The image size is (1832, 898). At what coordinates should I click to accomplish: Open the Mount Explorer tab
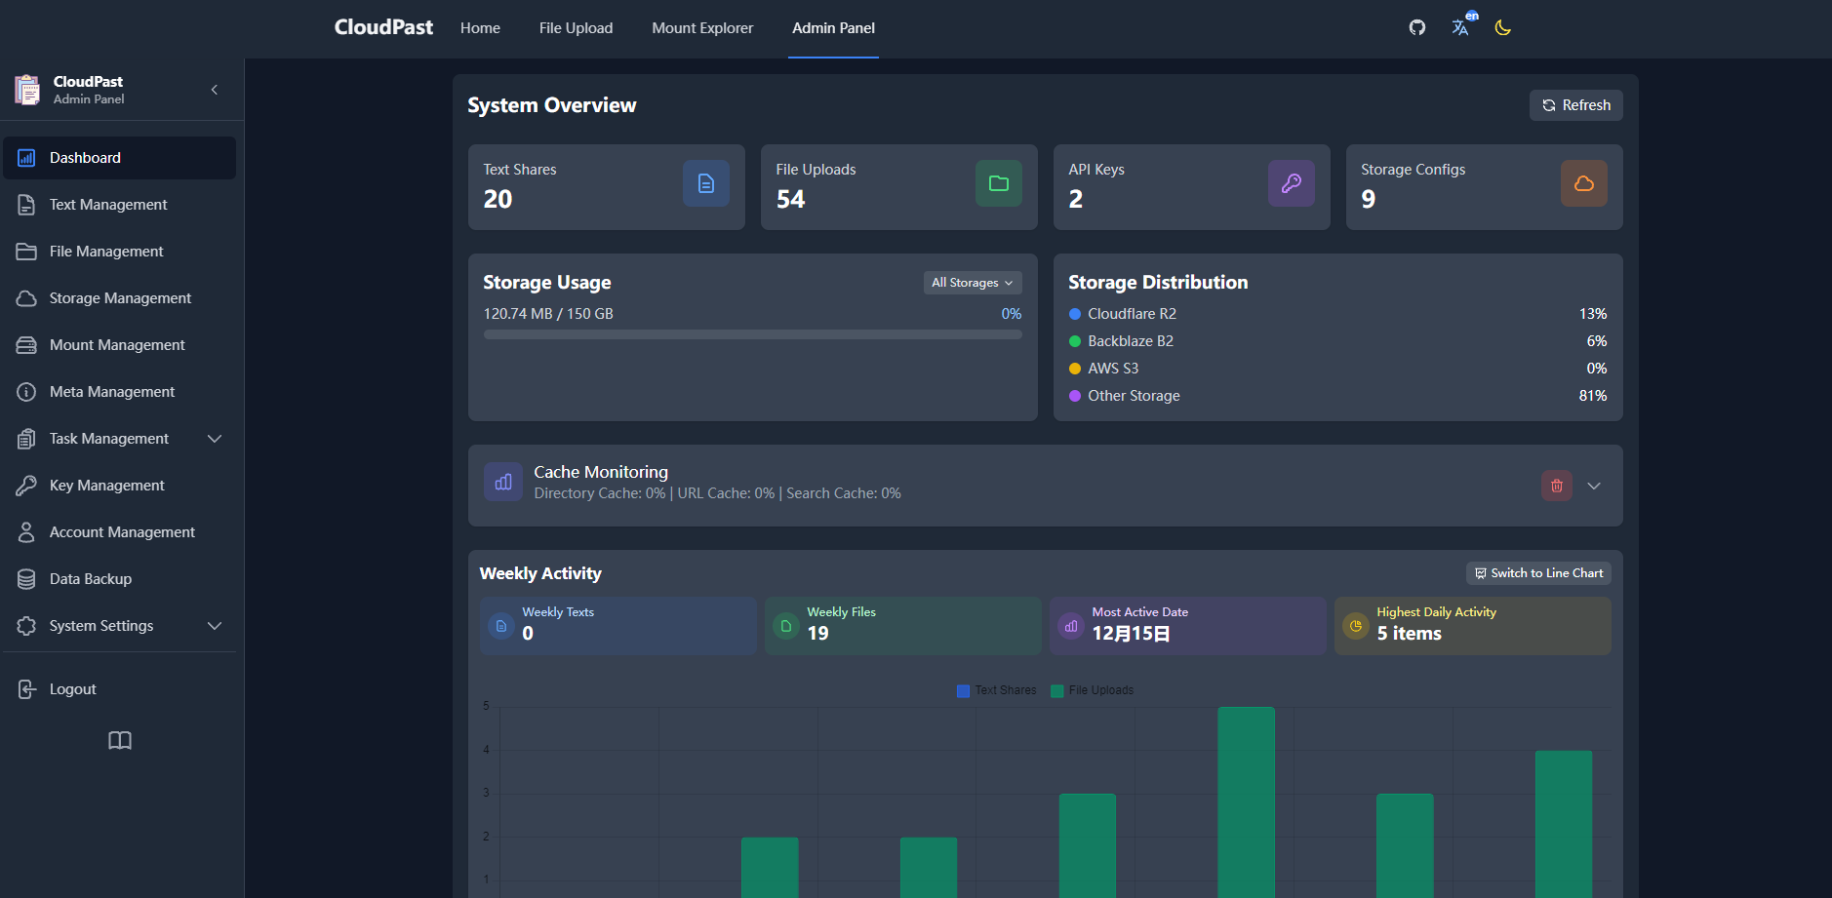click(702, 28)
